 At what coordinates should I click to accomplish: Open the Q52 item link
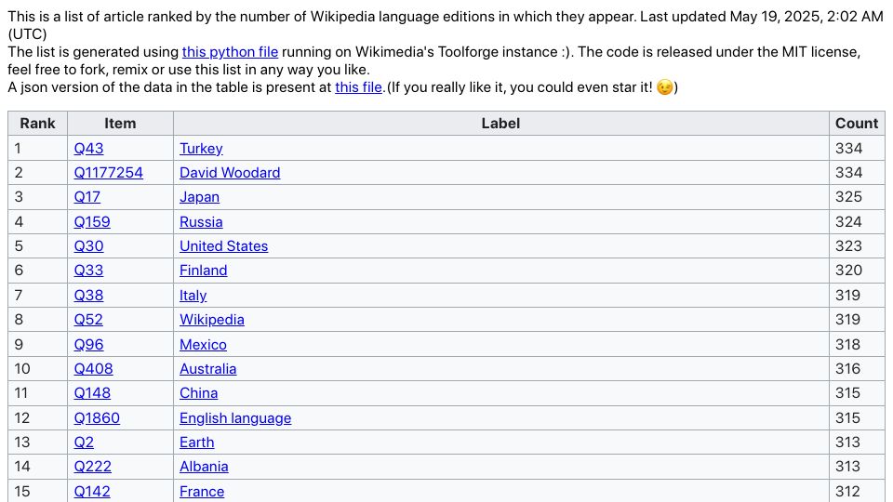coord(88,319)
